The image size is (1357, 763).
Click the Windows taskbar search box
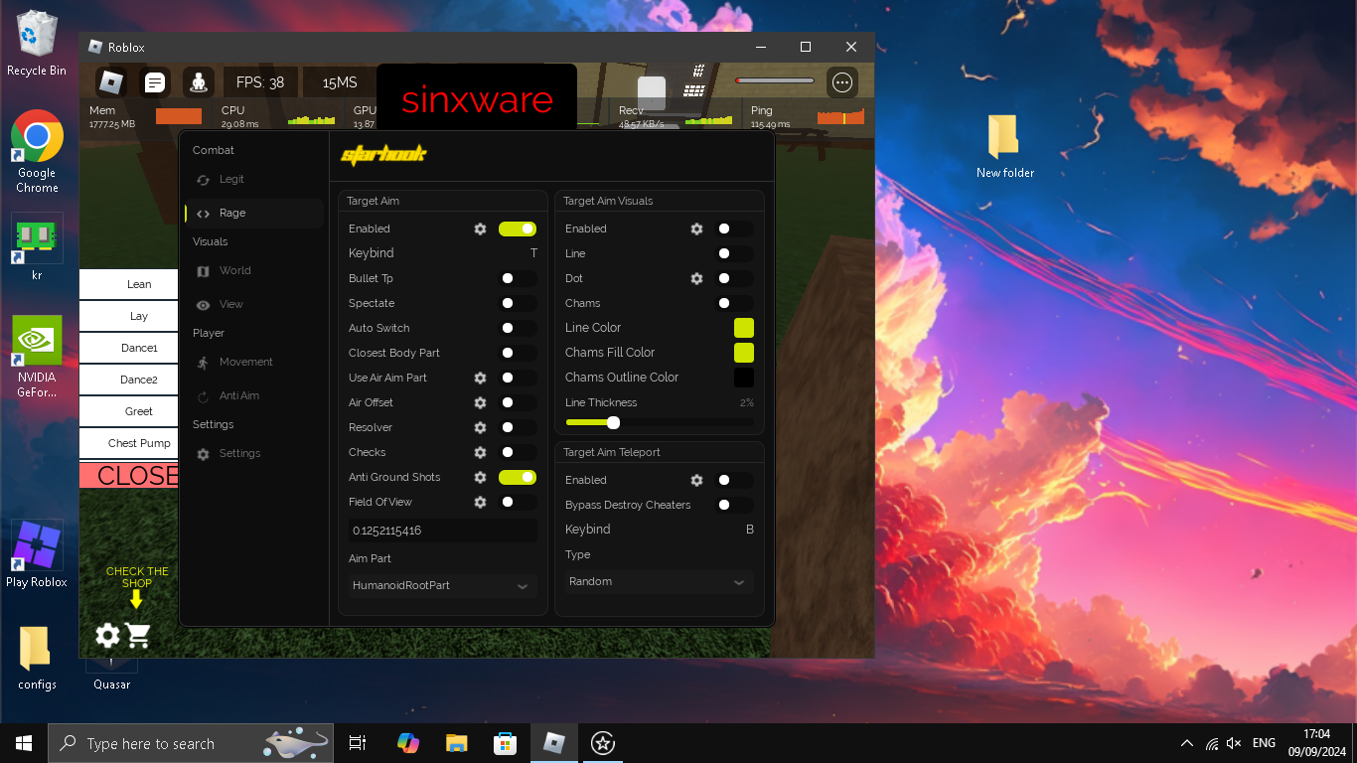coord(190,743)
